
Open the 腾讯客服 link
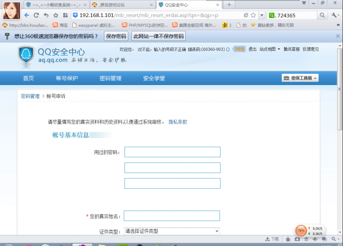point(292,49)
